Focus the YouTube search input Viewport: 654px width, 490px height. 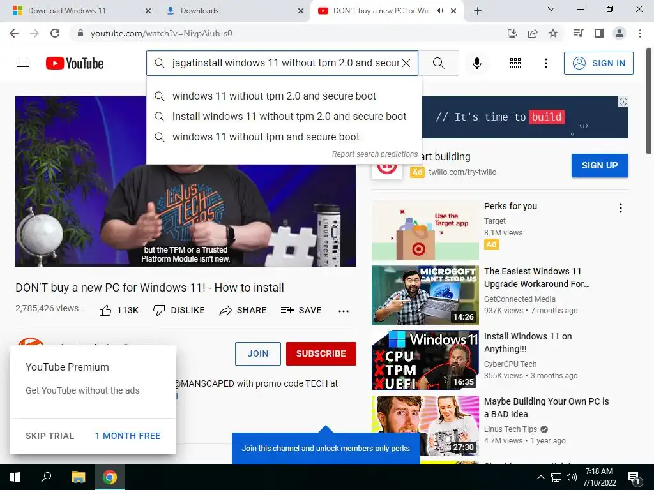tap(285, 63)
